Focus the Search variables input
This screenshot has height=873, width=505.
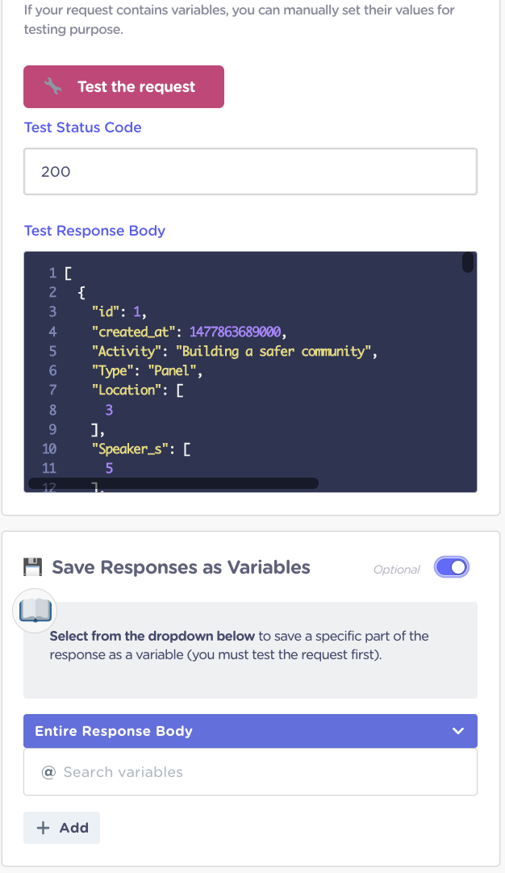[251, 771]
